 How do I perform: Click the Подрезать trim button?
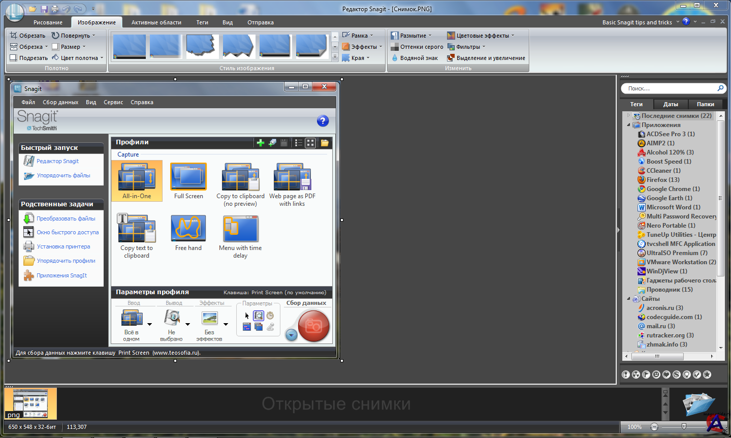tap(28, 58)
